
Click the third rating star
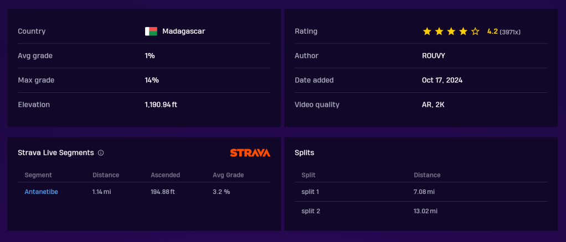point(451,31)
